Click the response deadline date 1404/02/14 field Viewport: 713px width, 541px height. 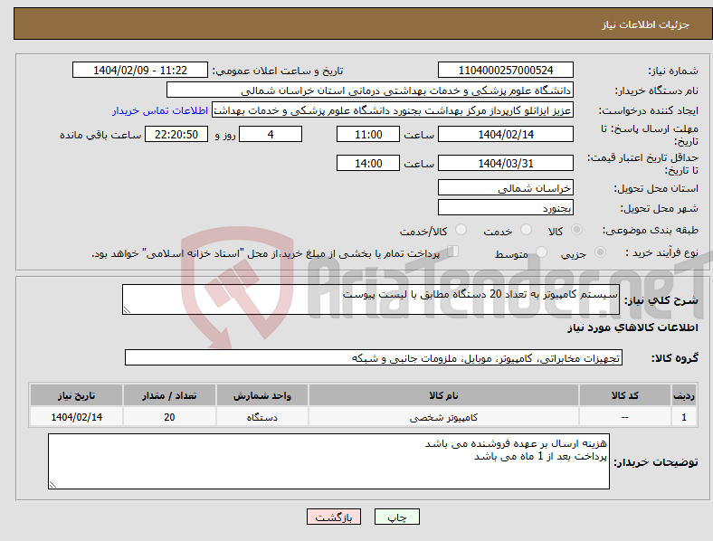click(x=505, y=134)
